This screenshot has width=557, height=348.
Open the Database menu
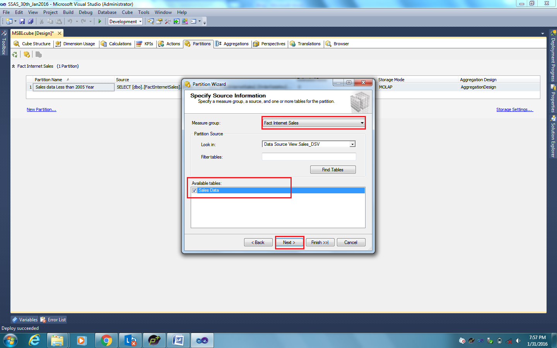107,12
